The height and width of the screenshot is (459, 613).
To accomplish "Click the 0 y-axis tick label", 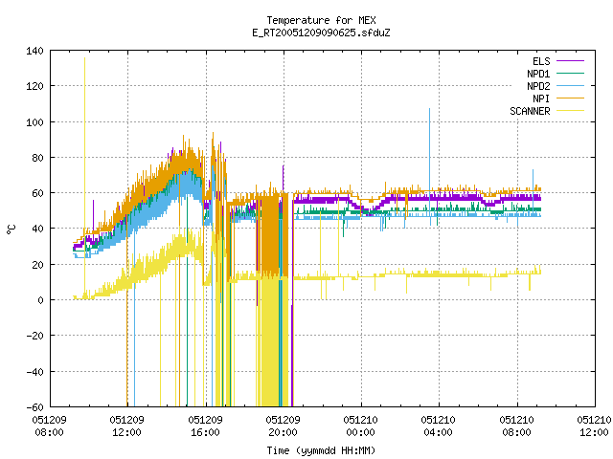I will pyautogui.click(x=40, y=300).
